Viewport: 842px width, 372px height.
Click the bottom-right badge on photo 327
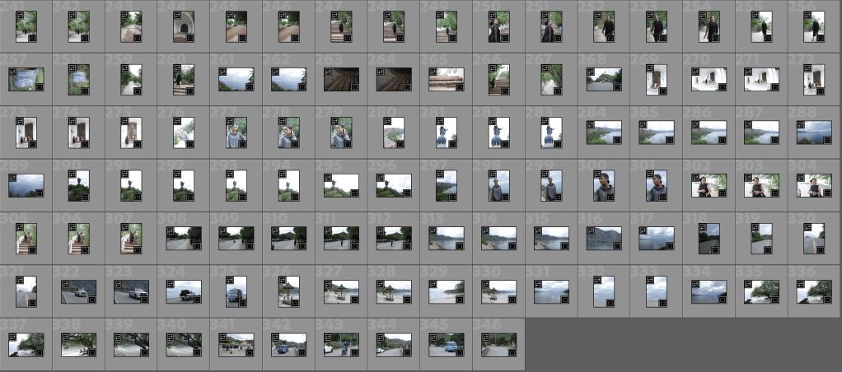click(x=354, y=298)
